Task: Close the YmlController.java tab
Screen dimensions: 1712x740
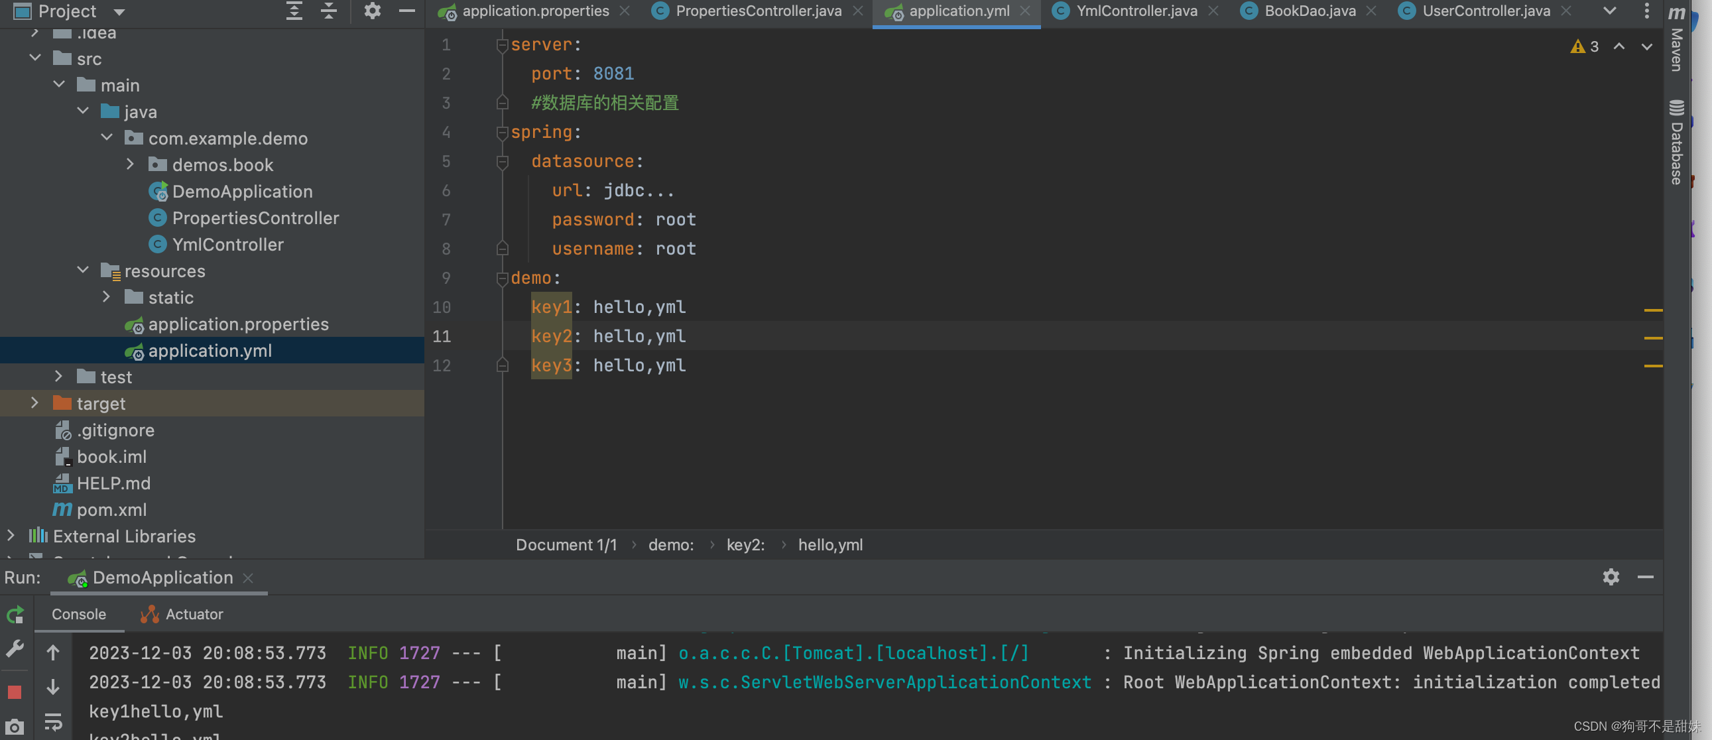Action: (1213, 11)
